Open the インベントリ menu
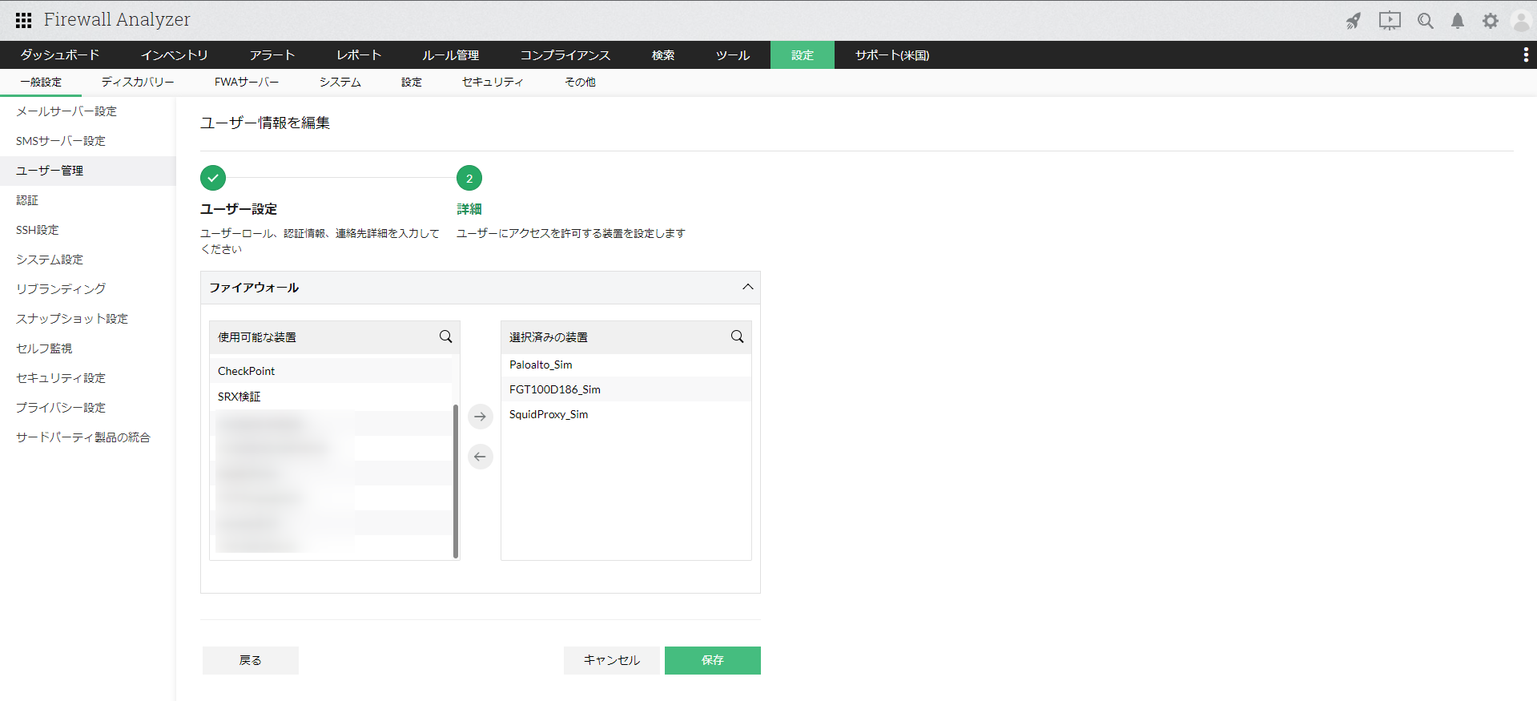1537x701 pixels. (x=175, y=54)
